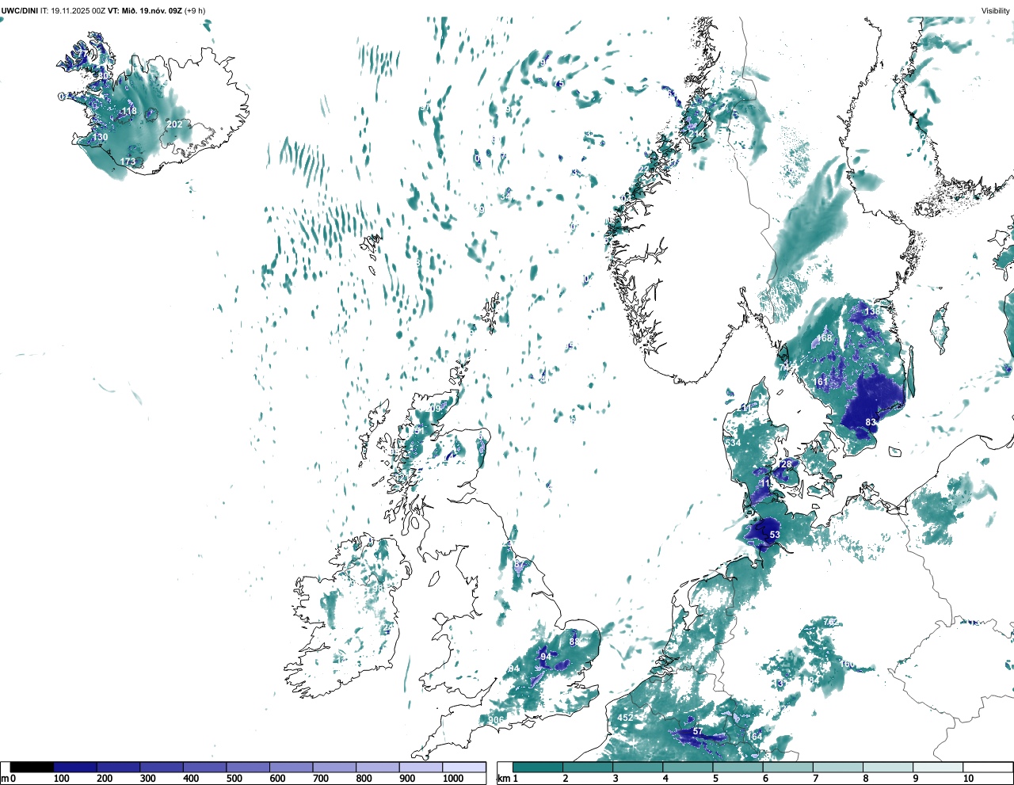Click the 'm' unit label on the metre legend

pyautogui.click(x=5, y=779)
